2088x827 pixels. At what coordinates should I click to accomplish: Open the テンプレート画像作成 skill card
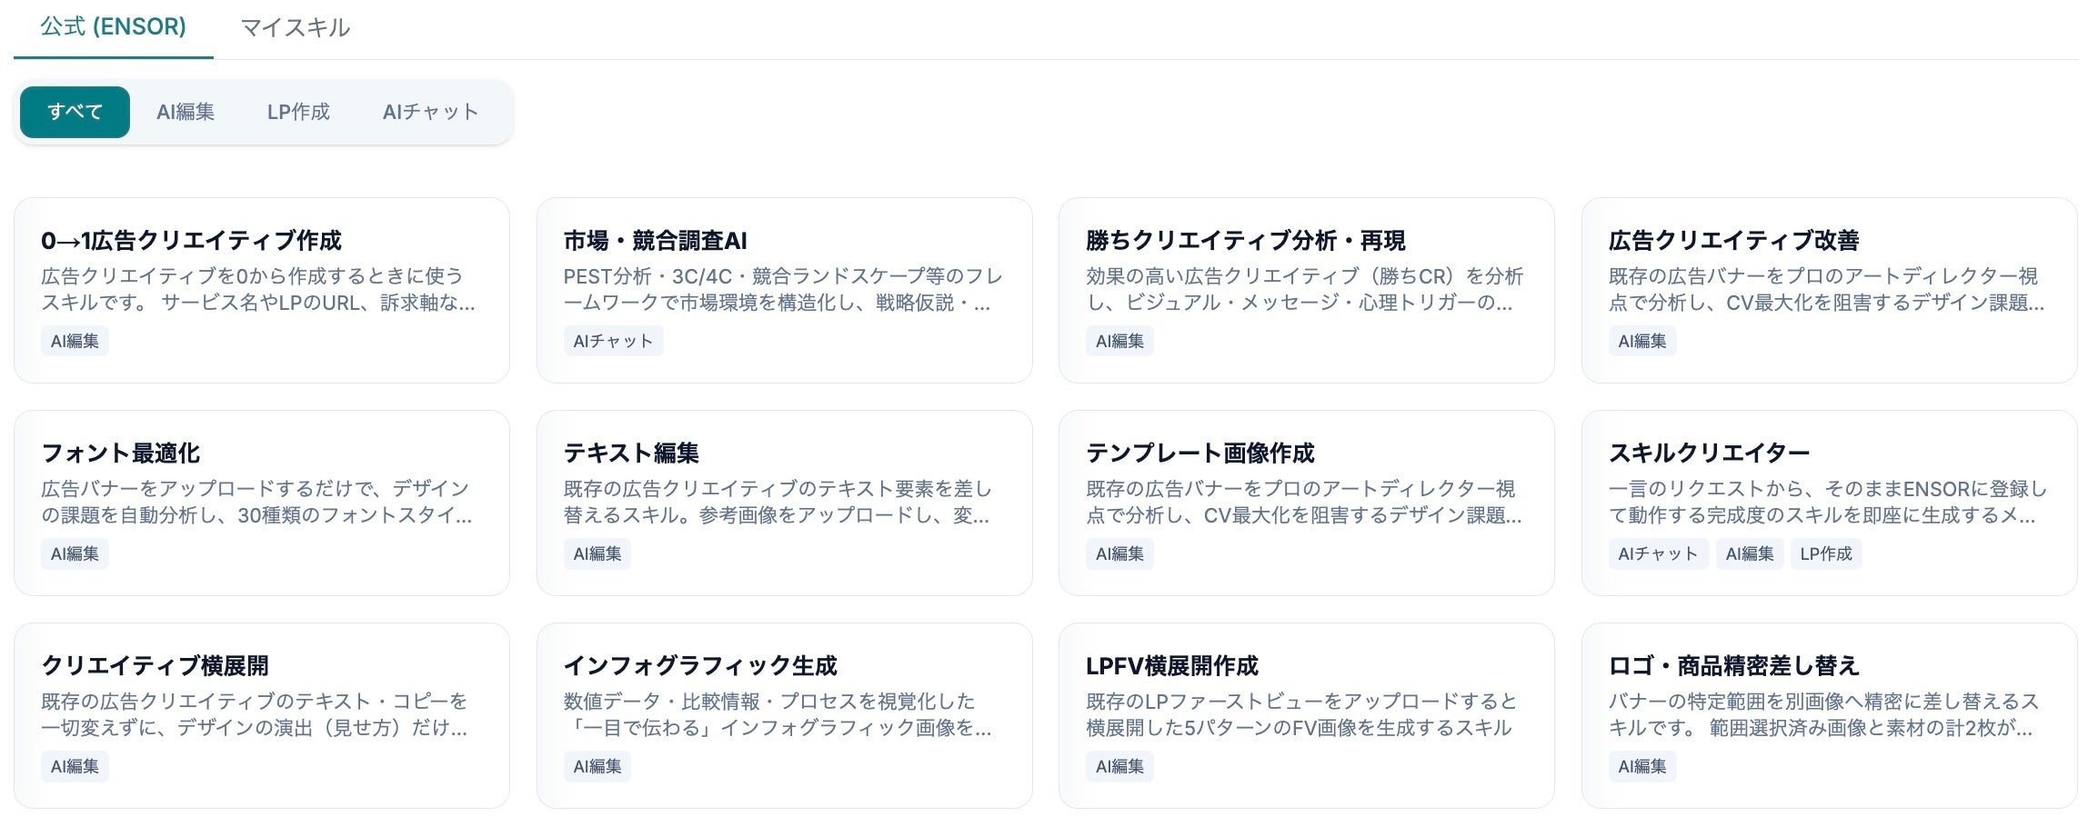[1306, 503]
